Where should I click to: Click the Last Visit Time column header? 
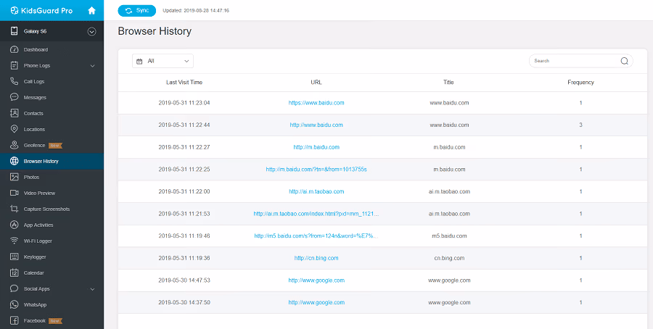click(184, 83)
